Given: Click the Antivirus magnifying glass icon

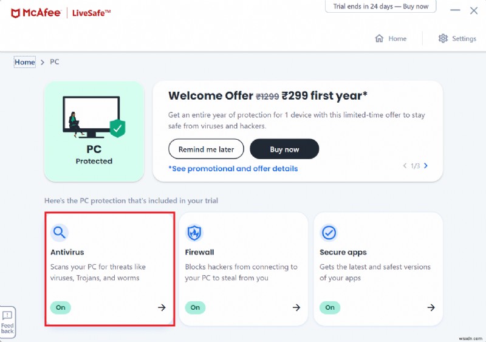Looking at the screenshot, I should pyautogui.click(x=60, y=232).
